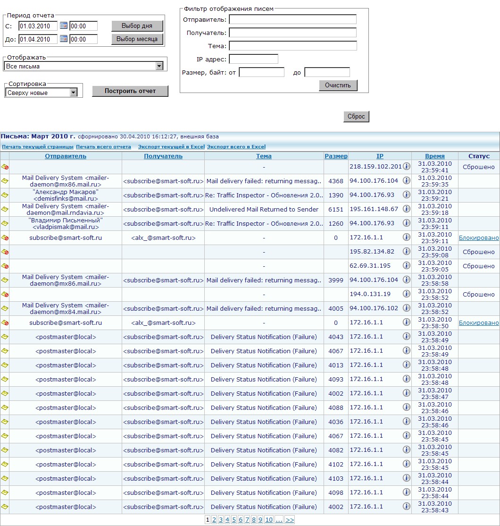Click info icon in 23:59:21 row
Image resolution: width=500 pixels, height=526 pixels.
407,195
